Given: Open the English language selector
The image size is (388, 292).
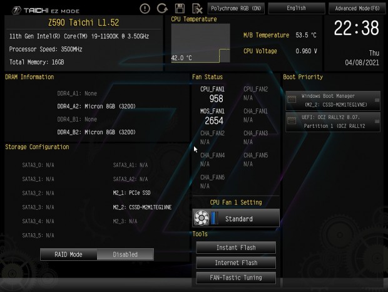Looking at the screenshot, I should coord(297,8).
